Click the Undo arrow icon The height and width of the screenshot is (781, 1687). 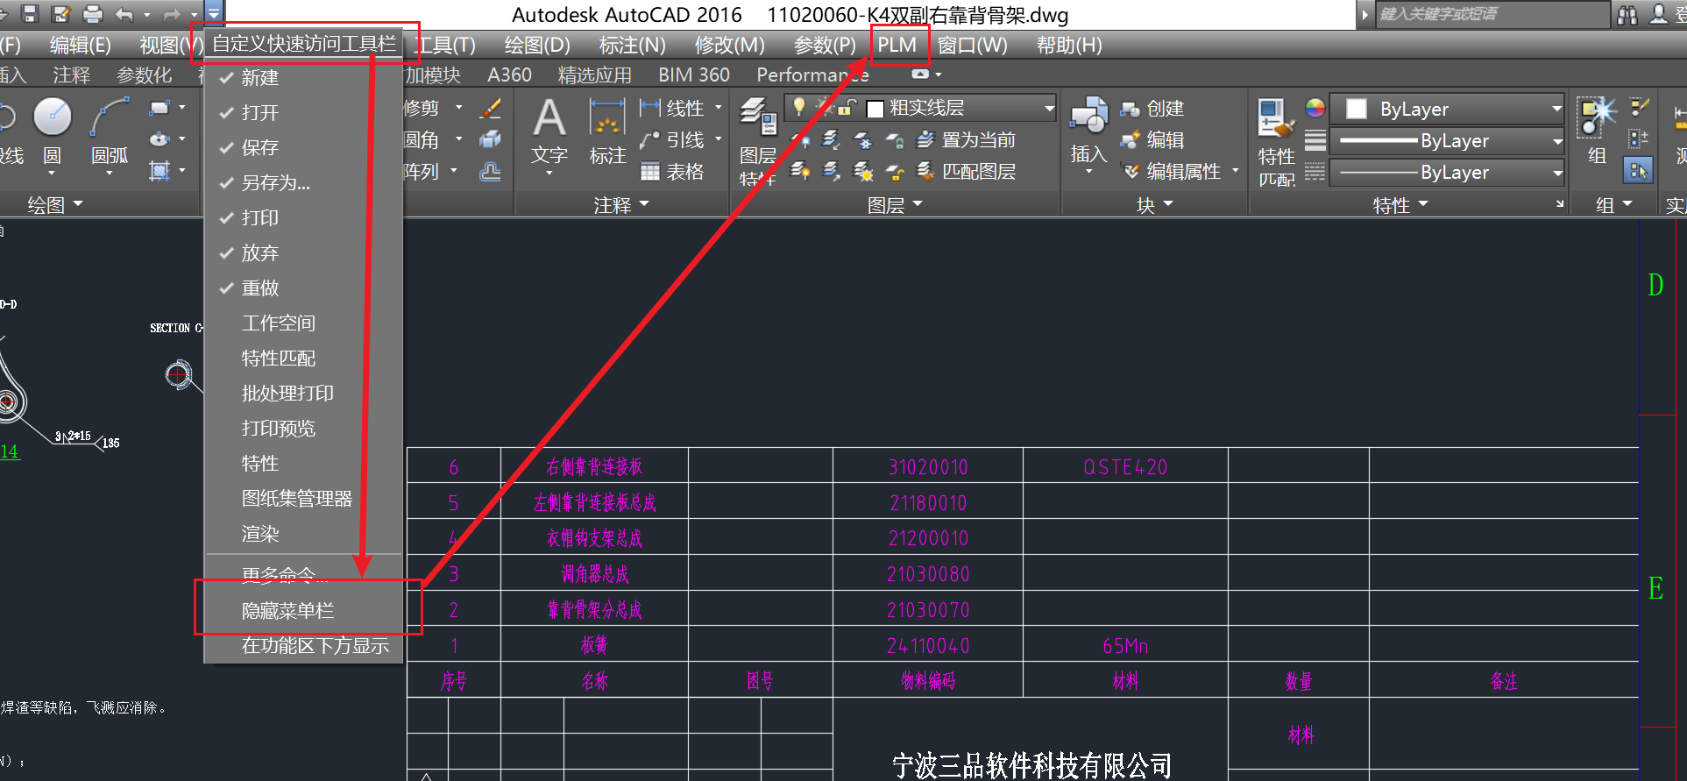click(x=124, y=13)
